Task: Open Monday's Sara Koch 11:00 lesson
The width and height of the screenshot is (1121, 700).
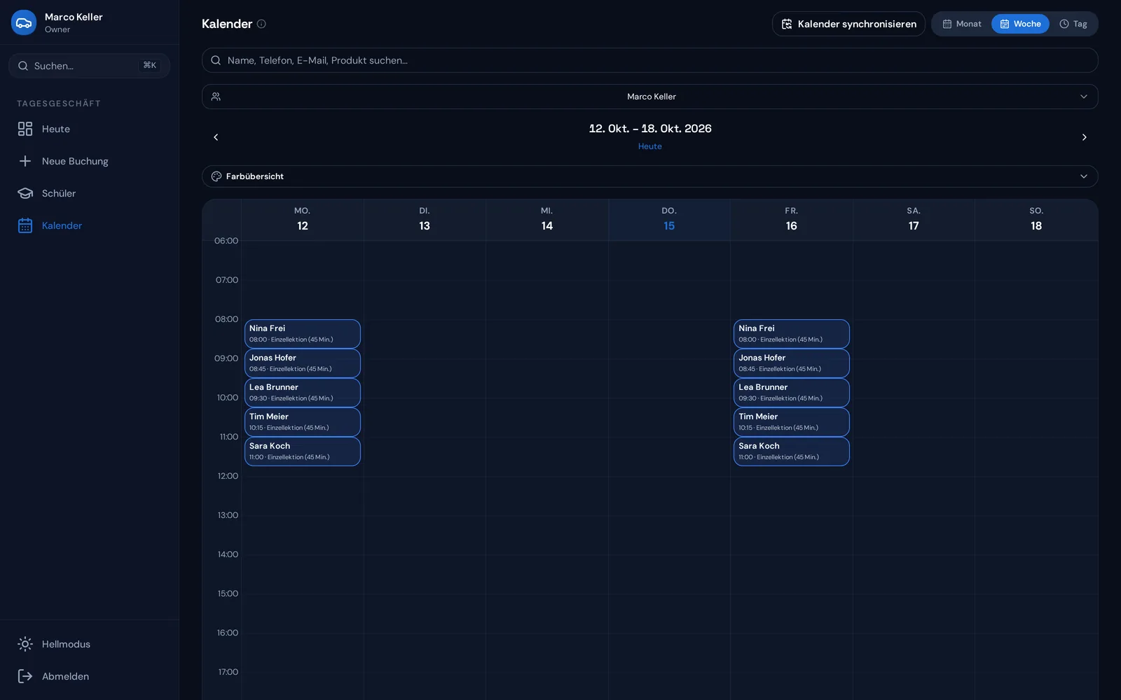Action: [303, 451]
